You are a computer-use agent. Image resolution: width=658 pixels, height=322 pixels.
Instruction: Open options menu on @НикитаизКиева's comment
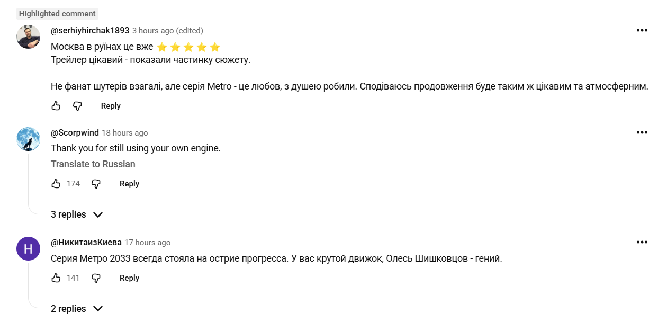[x=642, y=241]
